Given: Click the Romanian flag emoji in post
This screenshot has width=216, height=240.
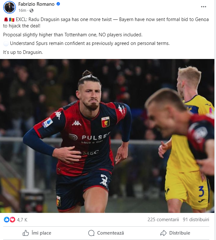Looking at the screenshot, I should (12, 19).
